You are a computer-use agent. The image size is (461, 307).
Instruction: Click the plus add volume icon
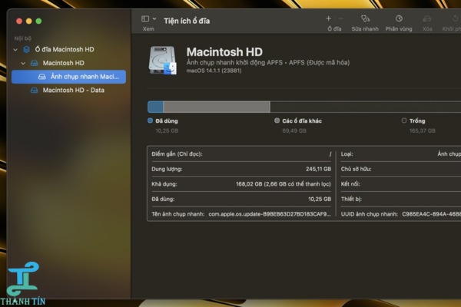(x=328, y=18)
